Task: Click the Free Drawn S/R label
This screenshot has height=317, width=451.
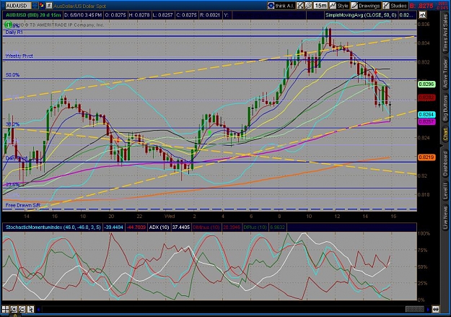Action: click(23, 205)
